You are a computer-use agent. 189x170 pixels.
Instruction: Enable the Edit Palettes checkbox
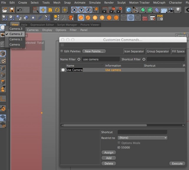point(62,51)
